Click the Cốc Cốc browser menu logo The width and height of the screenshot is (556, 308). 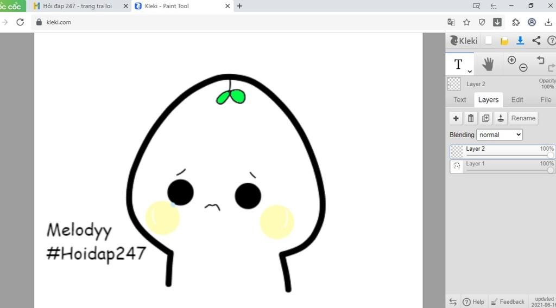coord(12,6)
